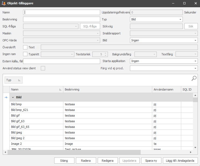Select the 'Image 2' row
The height and width of the screenshot is (166, 200).
click(101, 144)
